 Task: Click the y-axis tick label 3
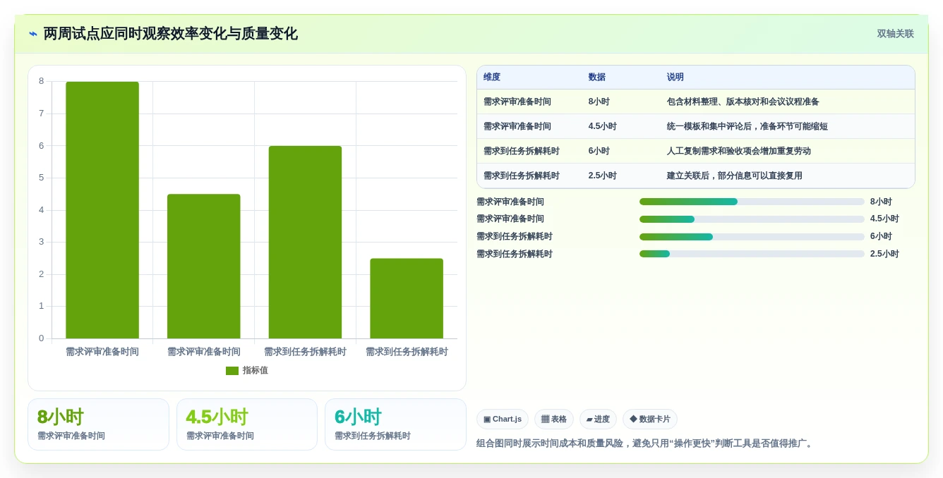click(x=41, y=242)
